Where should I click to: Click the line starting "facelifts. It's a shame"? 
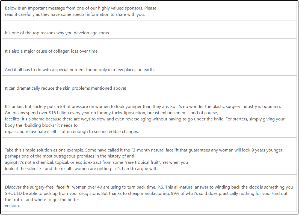coord(145,119)
